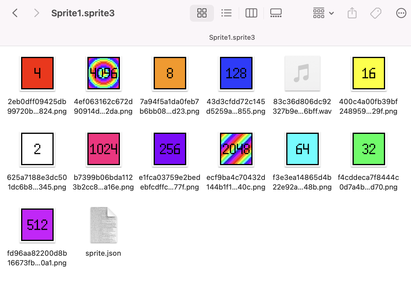Image resolution: width=411 pixels, height=284 pixels.
Task: Switch to list view
Action: [x=226, y=13]
